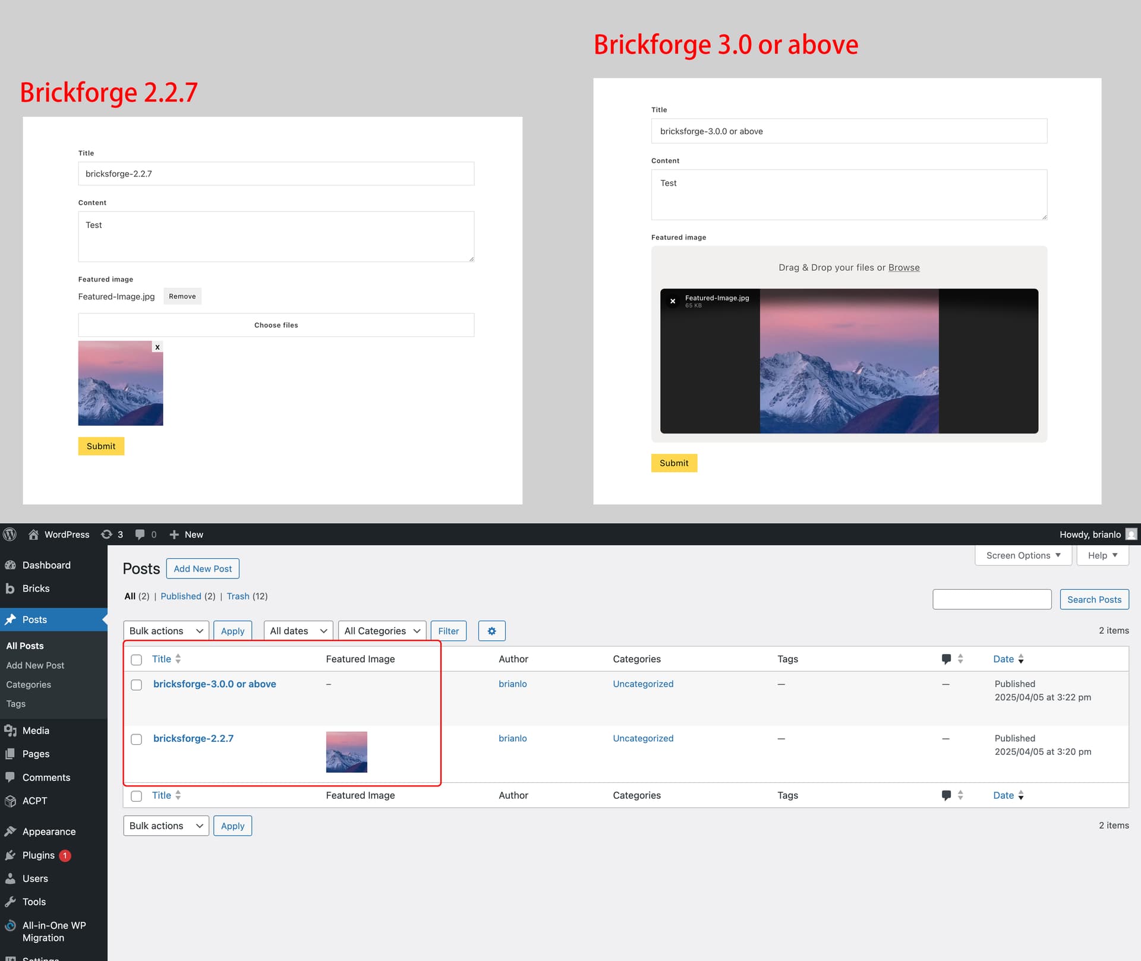
Task: Click the Published (2) filter link
Action: (x=188, y=596)
